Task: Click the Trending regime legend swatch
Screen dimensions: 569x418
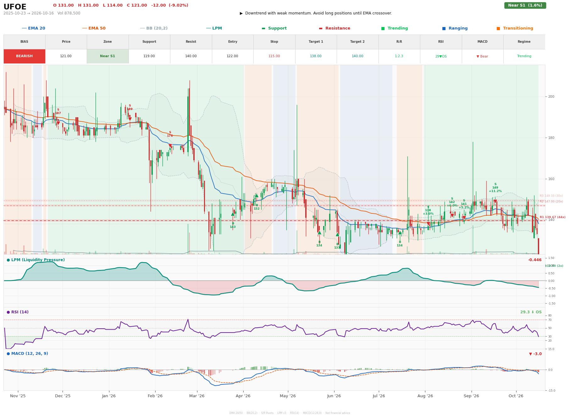Action: pyautogui.click(x=383, y=28)
